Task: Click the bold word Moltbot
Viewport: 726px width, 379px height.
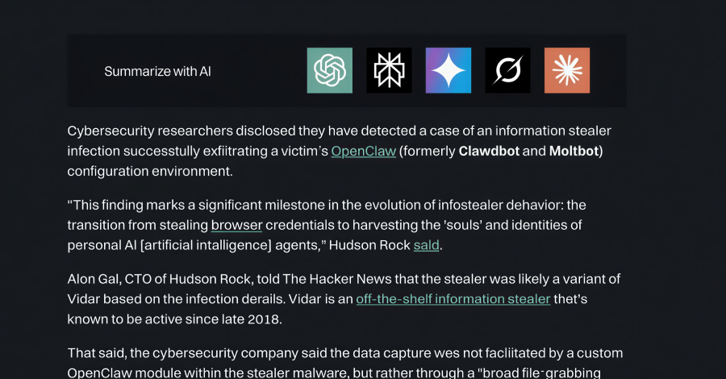Action: (x=574, y=151)
